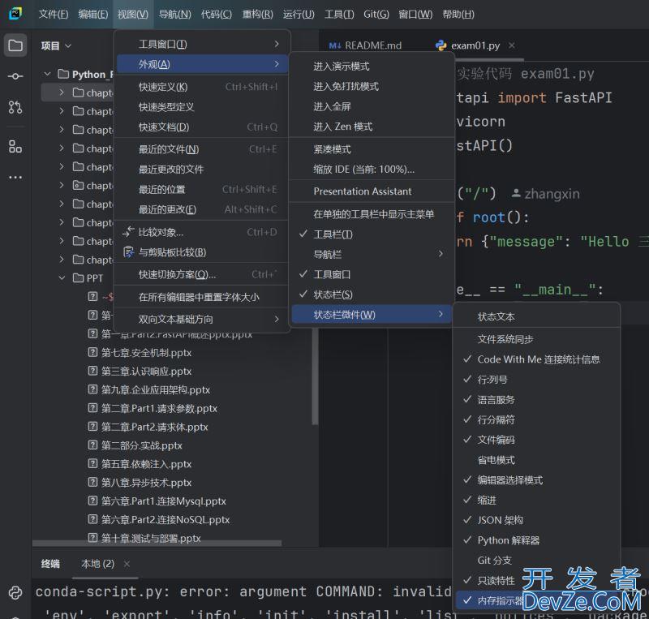Toggle the 只读特性 widget
The image size is (649, 619).
point(536,581)
